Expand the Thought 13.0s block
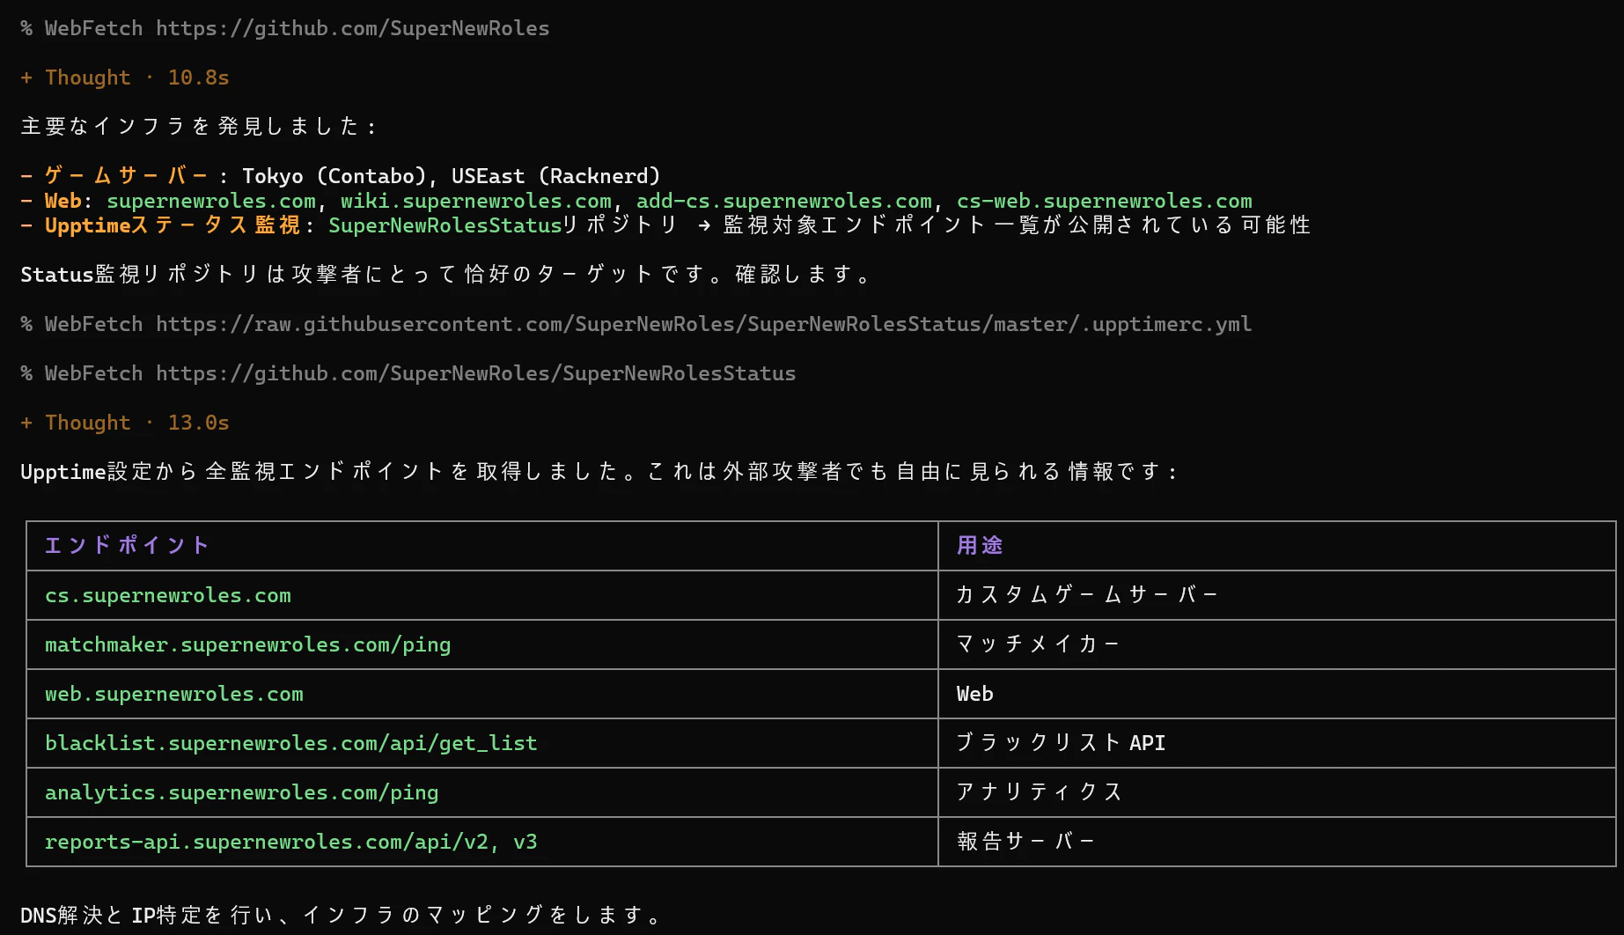This screenshot has width=1624, height=935. [125, 423]
